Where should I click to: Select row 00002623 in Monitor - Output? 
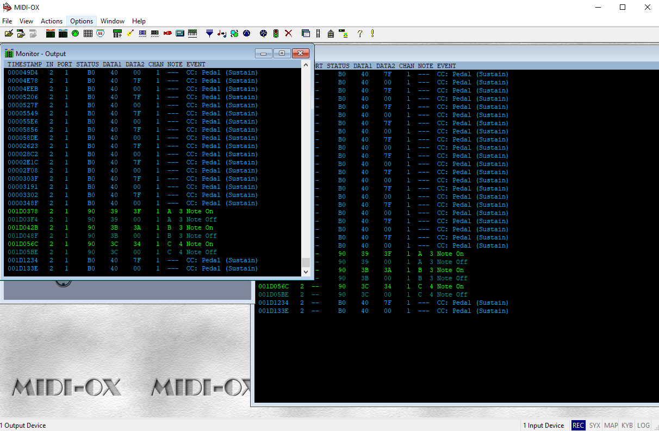[x=152, y=146]
